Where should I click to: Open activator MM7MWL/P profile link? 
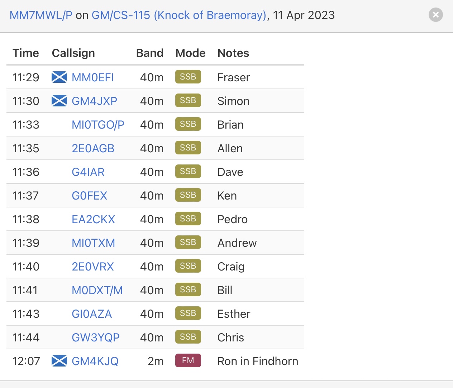41,15
